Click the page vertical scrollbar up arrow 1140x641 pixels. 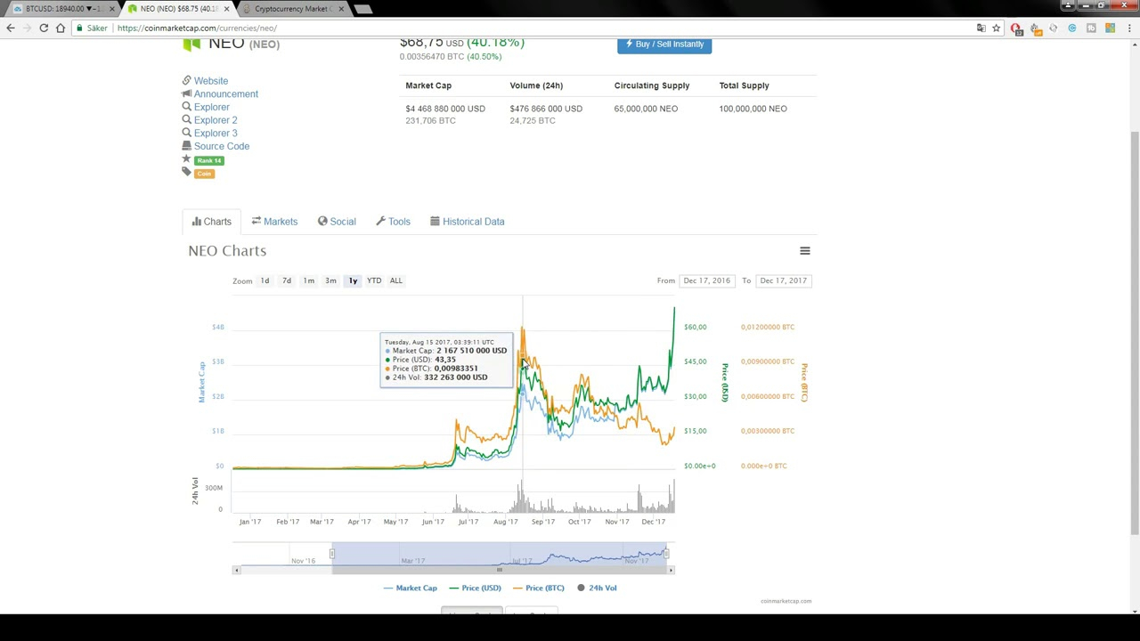[x=1135, y=44]
